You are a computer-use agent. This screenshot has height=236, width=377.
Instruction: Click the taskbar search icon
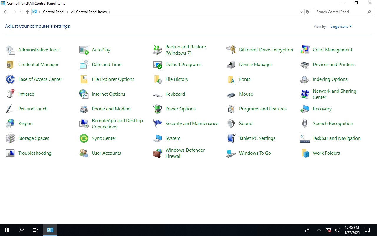21,230
